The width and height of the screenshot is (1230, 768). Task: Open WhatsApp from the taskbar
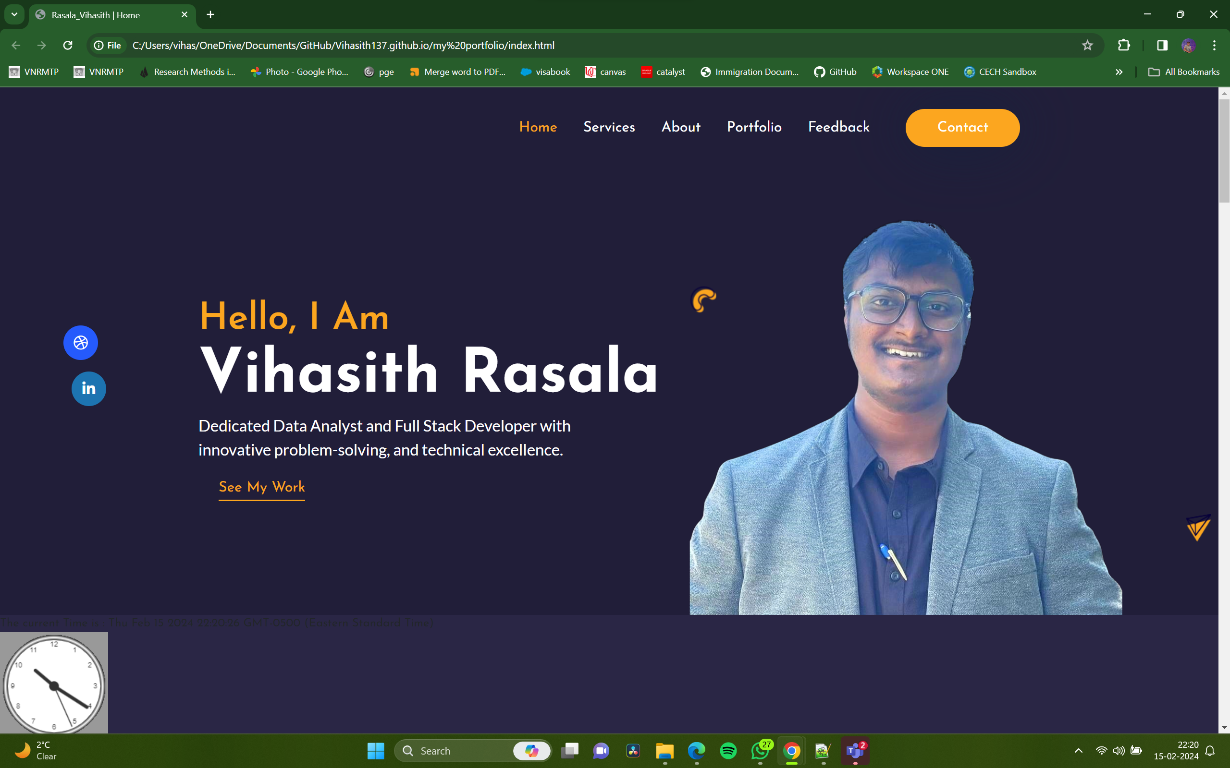tap(760, 750)
